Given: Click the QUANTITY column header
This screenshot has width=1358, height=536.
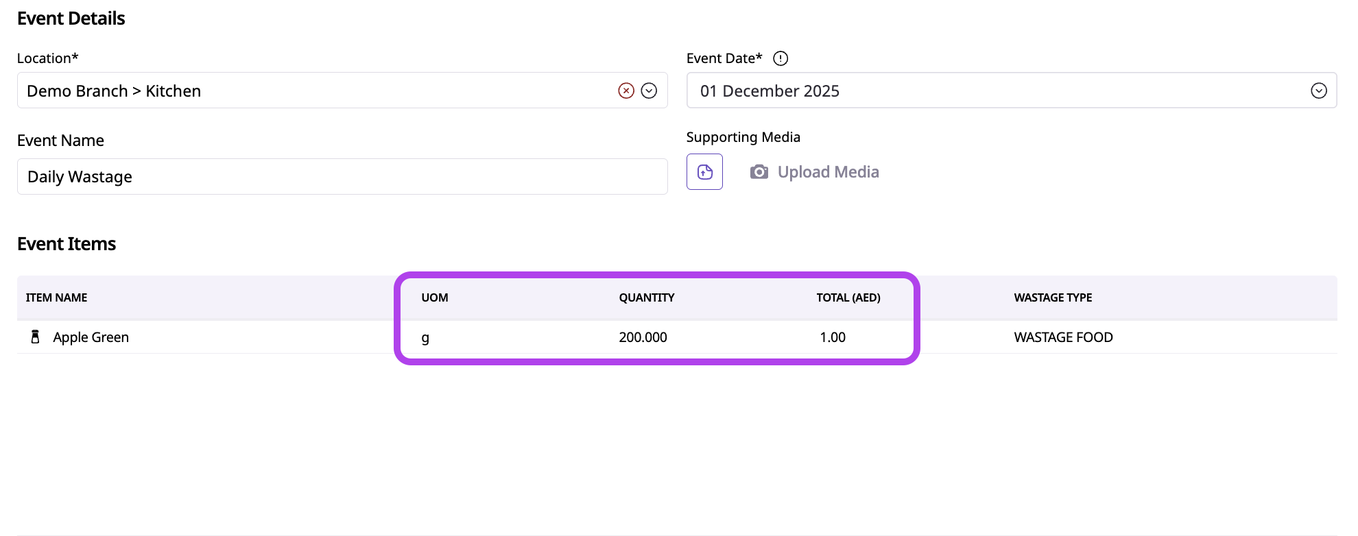Looking at the screenshot, I should (647, 297).
